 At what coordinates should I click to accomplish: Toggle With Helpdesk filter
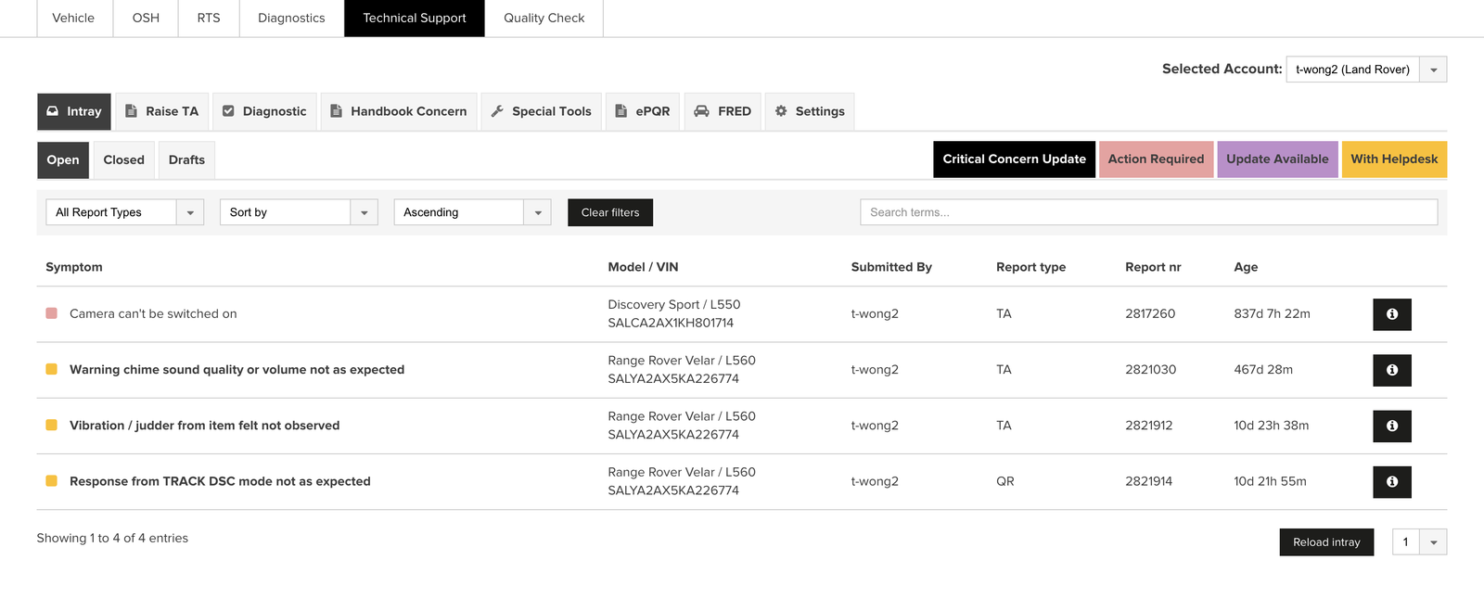[x=1394, y=159]
